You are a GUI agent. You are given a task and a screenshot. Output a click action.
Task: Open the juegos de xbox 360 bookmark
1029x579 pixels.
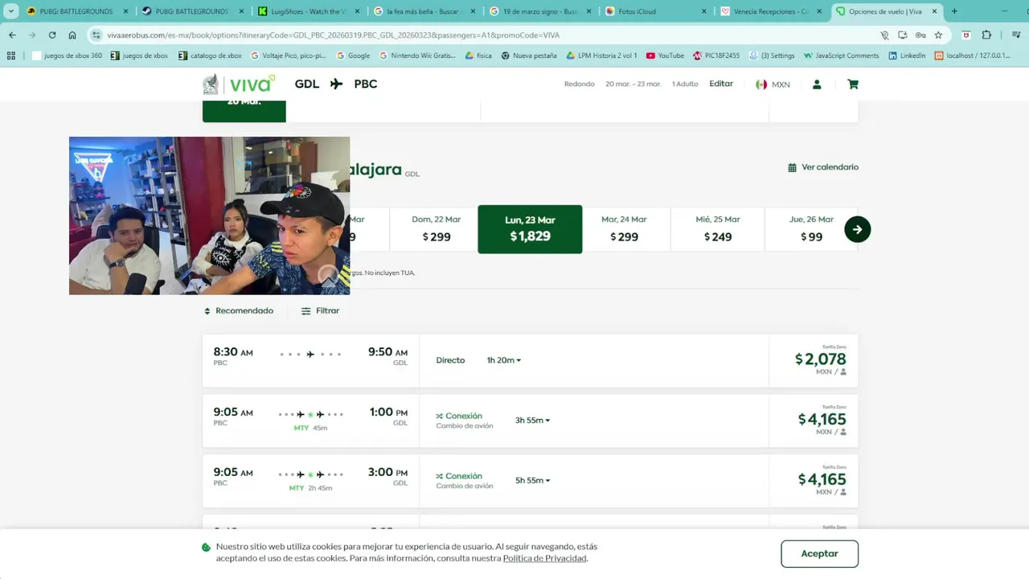[x=67, y=55]
